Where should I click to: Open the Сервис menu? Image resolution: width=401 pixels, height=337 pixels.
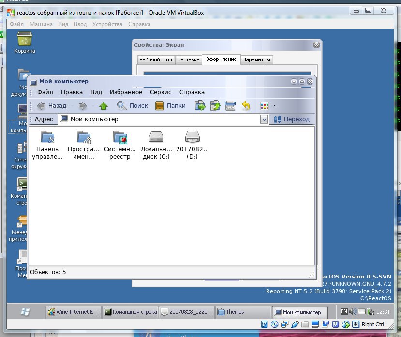coord(161,92)
